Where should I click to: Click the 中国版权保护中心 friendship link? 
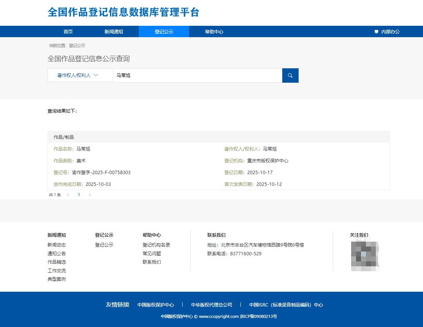tap(156, 305)
